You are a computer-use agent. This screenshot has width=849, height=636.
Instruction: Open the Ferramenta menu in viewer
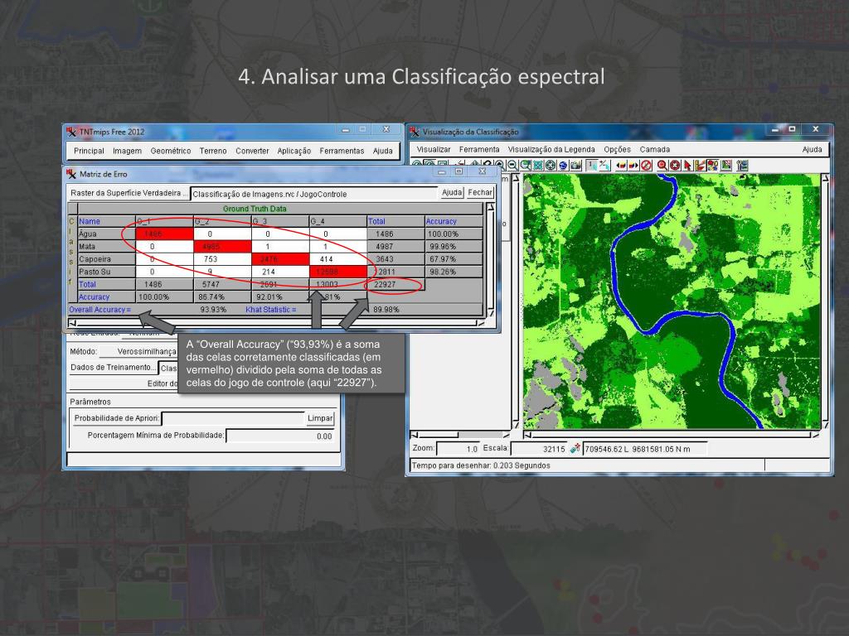tap(479, 149)
